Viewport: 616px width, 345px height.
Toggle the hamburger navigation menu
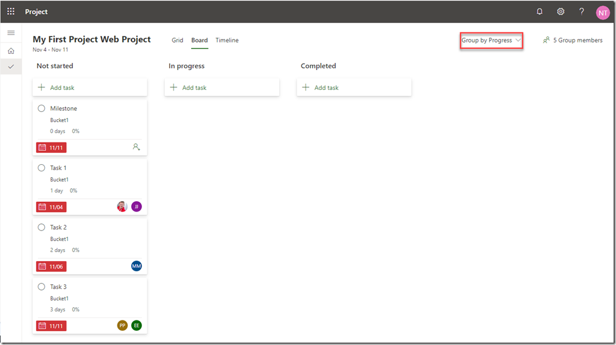pyautogui.click(x=11, y=33)
